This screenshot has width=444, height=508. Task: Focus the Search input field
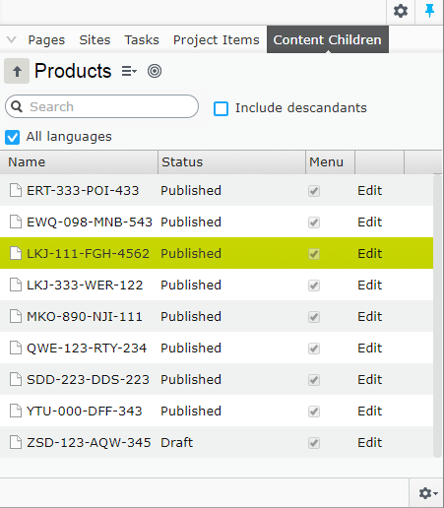pyautogui.click(x=101, y=106)
